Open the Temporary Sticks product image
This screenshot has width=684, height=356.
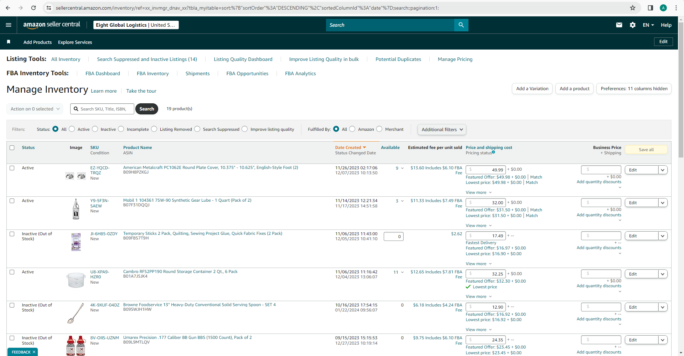pos(76,242)
